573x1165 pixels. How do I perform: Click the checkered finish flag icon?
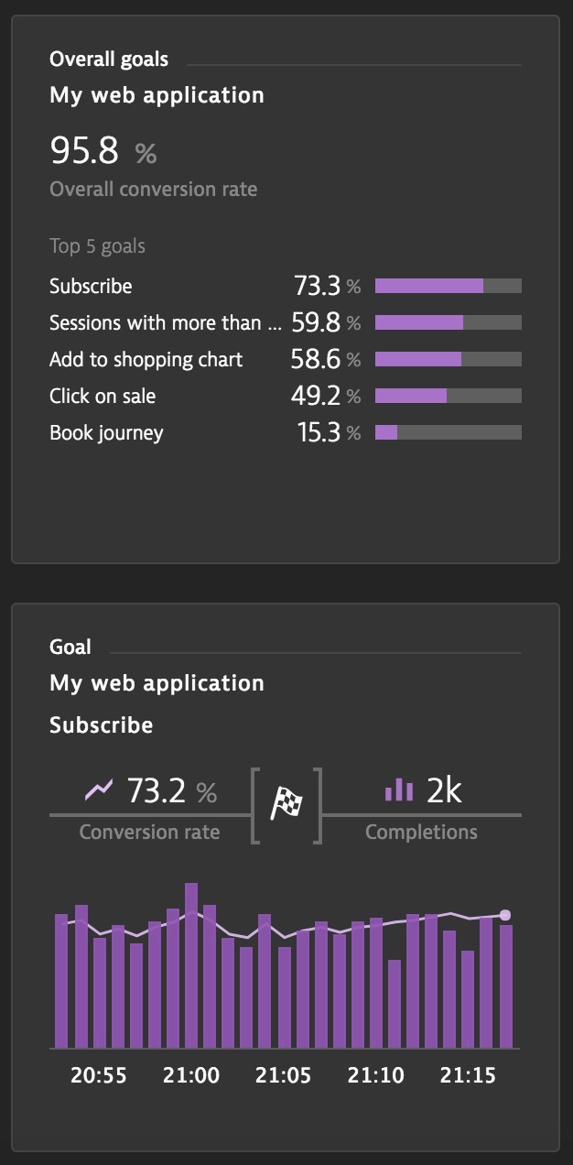point(286,804)
